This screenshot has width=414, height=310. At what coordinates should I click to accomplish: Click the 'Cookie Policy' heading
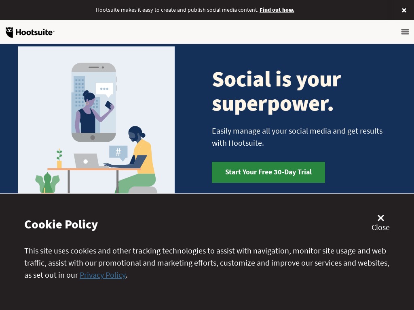[x=61, y=224]
